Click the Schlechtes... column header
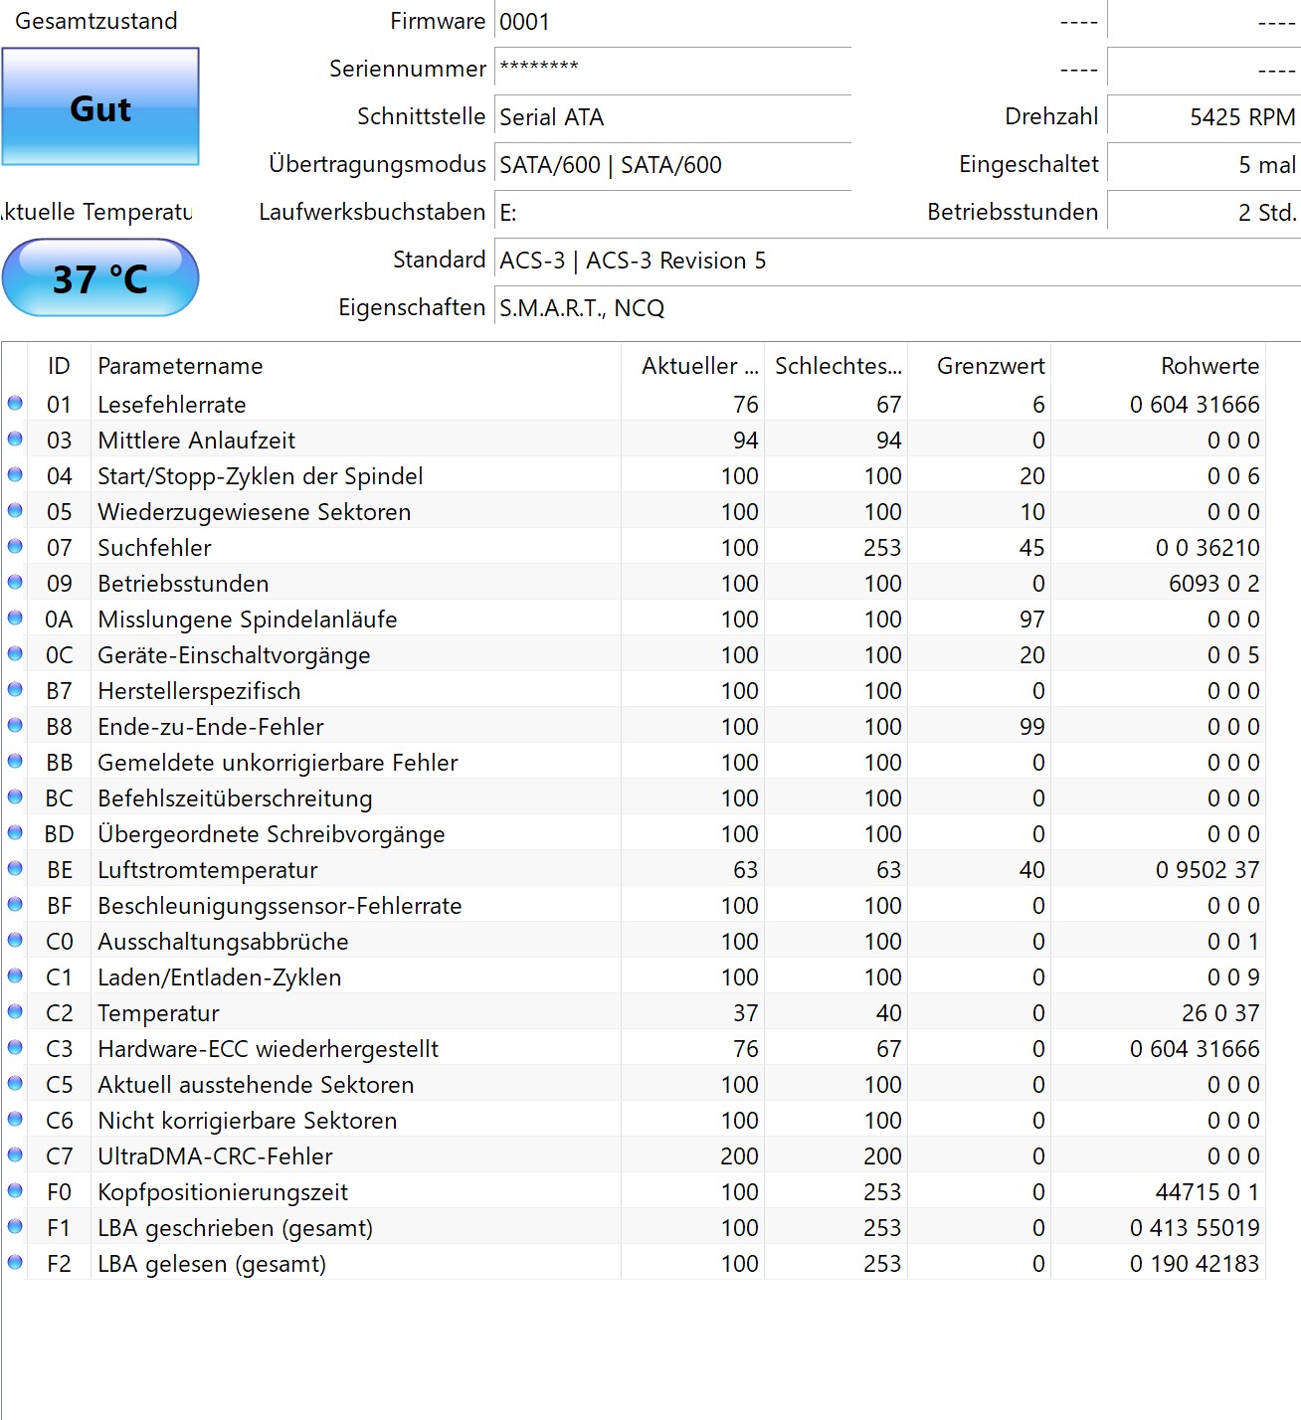Image resolution: width=1301 pixels, height=1420 pixels. tap(836, 366)
